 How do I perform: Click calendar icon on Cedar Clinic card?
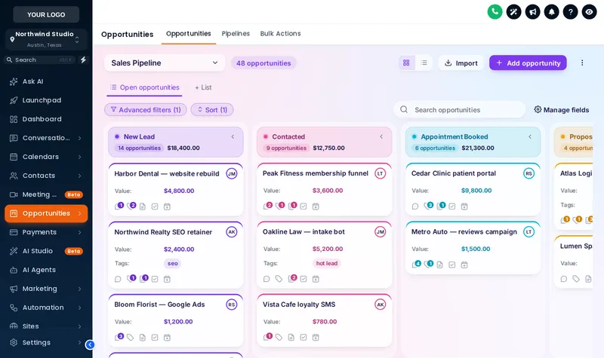pyautogui.click(x=464, y=206)
